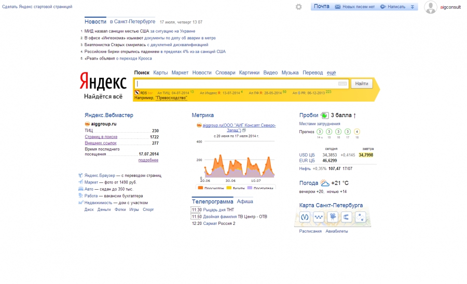This screenshot has height=284, width=467.
Task: Switch to the Картинки service tab
Action: pos(249,73)
